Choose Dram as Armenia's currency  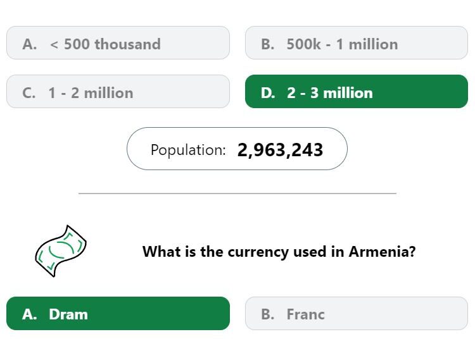[118, 313]
